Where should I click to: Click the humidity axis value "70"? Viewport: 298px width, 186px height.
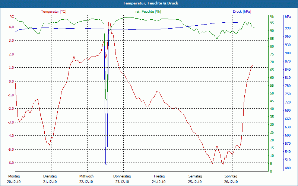coord(272,62)
